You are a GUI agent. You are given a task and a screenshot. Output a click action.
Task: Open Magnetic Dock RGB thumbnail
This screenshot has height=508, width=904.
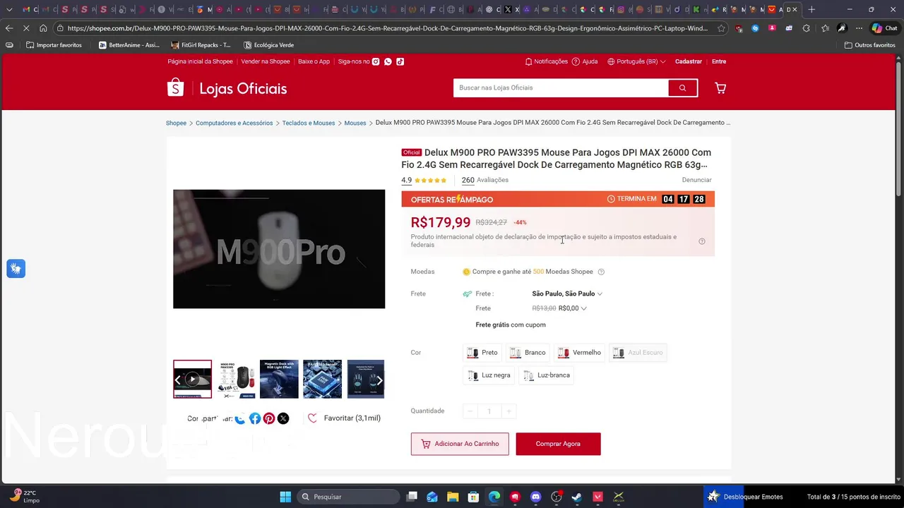point(279,379)
